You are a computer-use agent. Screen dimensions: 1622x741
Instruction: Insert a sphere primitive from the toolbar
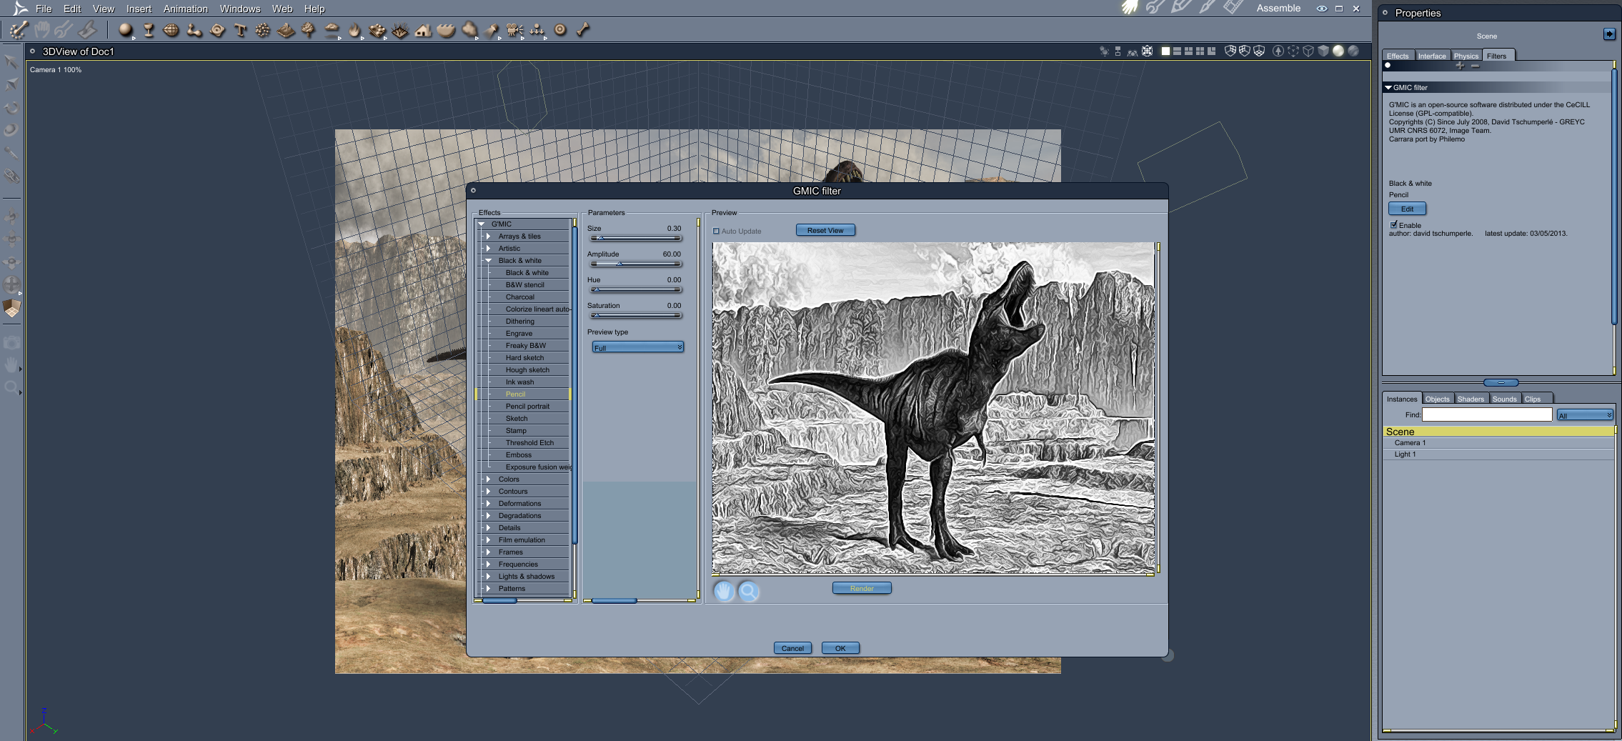pyautogui.click(x=126, y=30)
